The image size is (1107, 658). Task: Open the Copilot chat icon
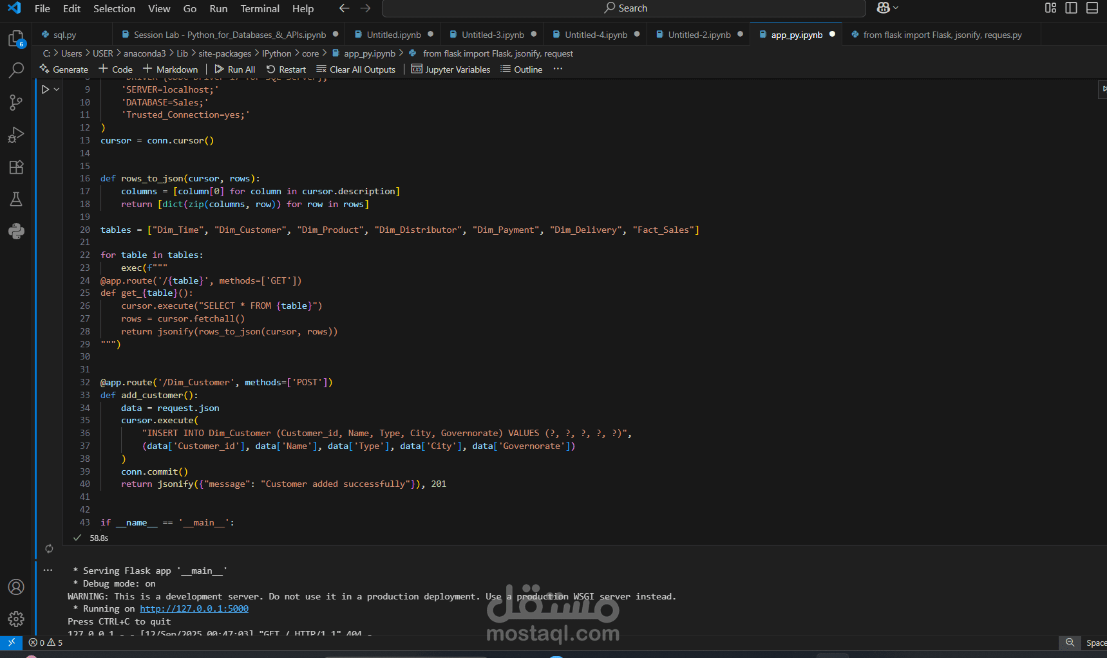point(883,8)
